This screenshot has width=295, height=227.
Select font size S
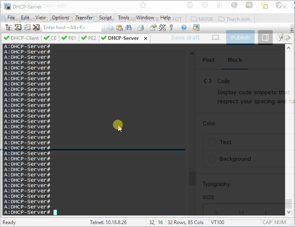216,212
